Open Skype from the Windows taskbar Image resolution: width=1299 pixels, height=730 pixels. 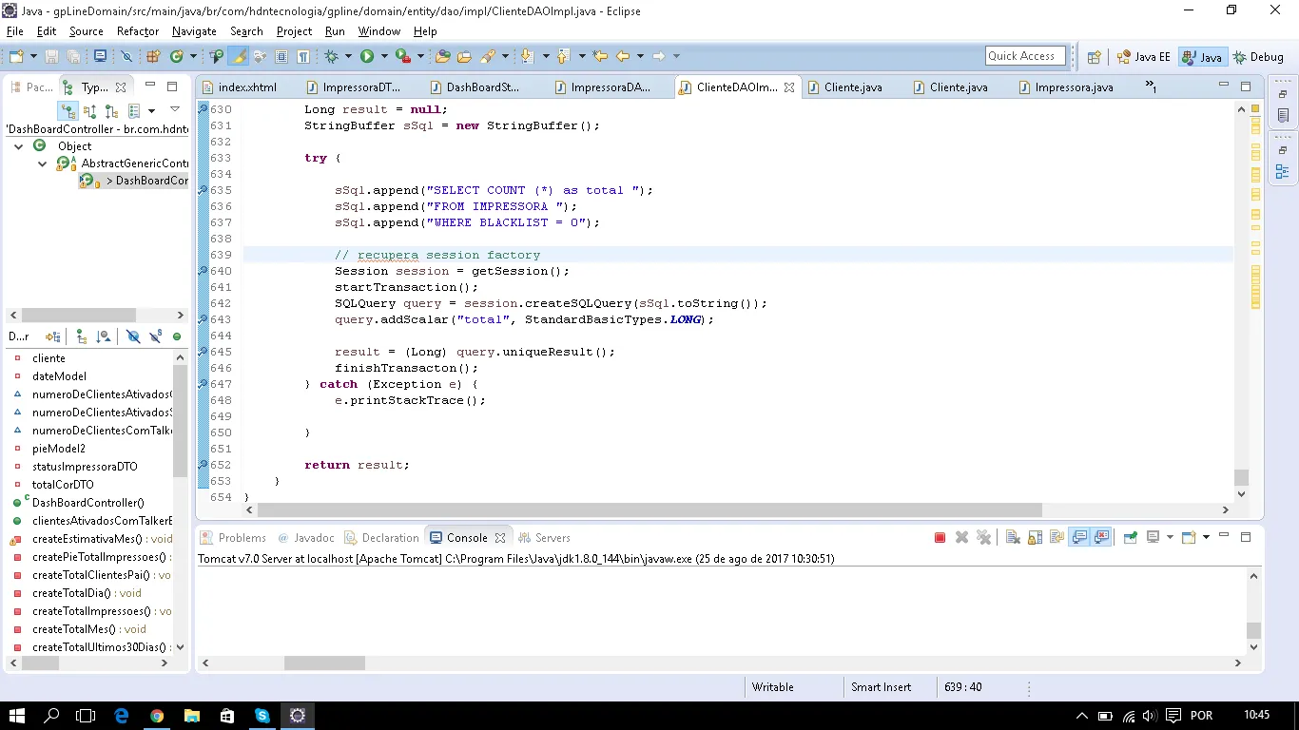pos(262,716)
